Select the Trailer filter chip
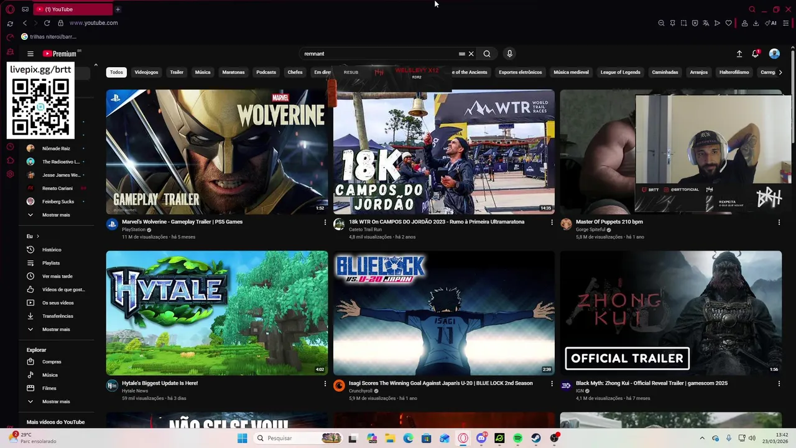 click(177, 72)
